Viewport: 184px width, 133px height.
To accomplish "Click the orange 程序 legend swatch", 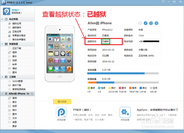I will tap(130, 88).
